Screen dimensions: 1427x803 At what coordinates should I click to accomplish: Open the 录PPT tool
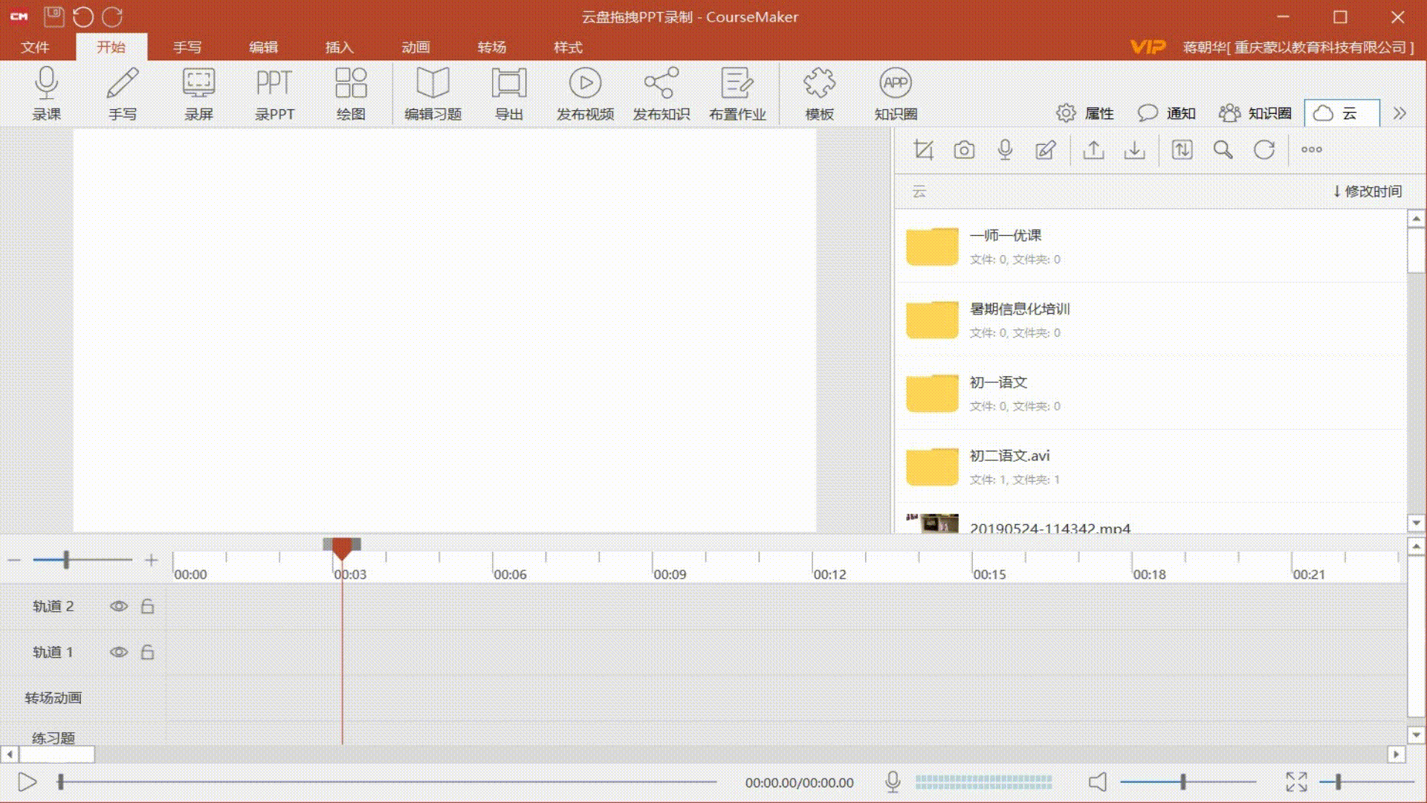pyautogui.click(x=274, y=84)
